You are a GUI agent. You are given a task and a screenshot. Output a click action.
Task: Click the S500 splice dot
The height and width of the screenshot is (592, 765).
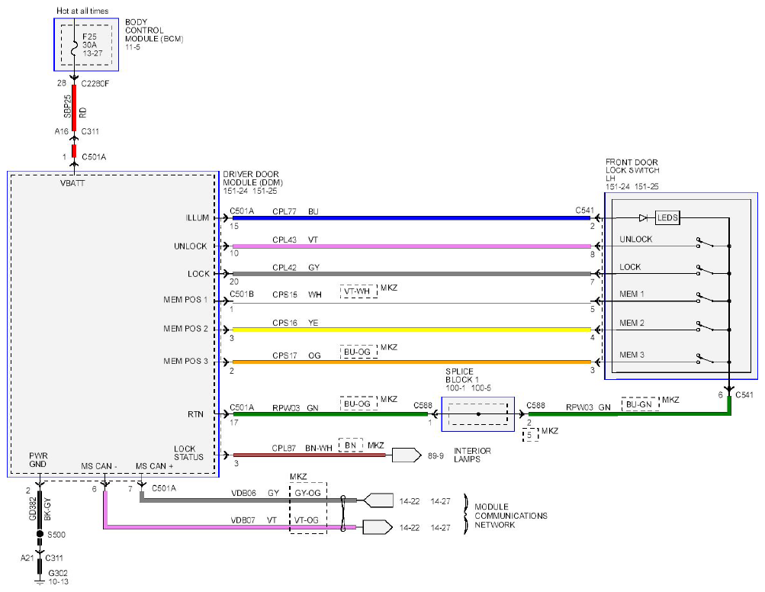coord(40,534)
